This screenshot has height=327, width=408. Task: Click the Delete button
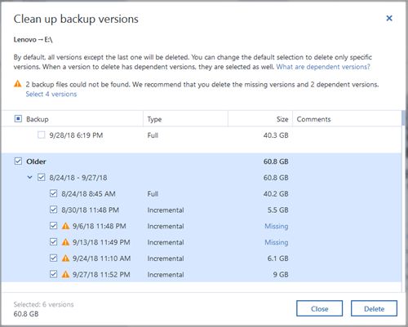coord(374,308)
